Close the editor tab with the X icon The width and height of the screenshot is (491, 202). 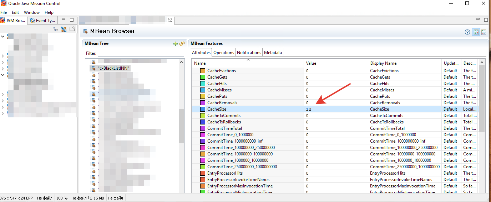pyautogui.click(x=170, y=21)
